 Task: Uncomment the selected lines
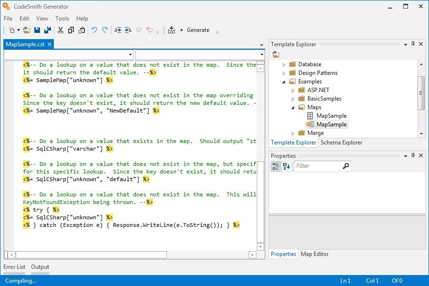[149, 30]
